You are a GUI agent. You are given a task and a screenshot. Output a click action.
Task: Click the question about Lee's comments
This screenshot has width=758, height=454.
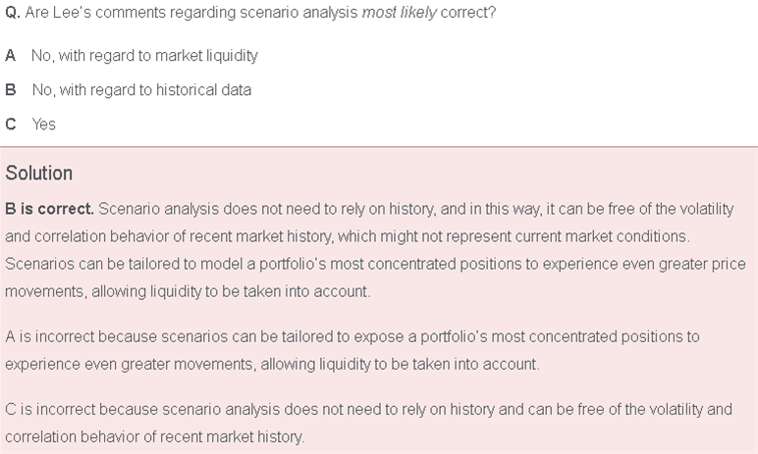250,12
